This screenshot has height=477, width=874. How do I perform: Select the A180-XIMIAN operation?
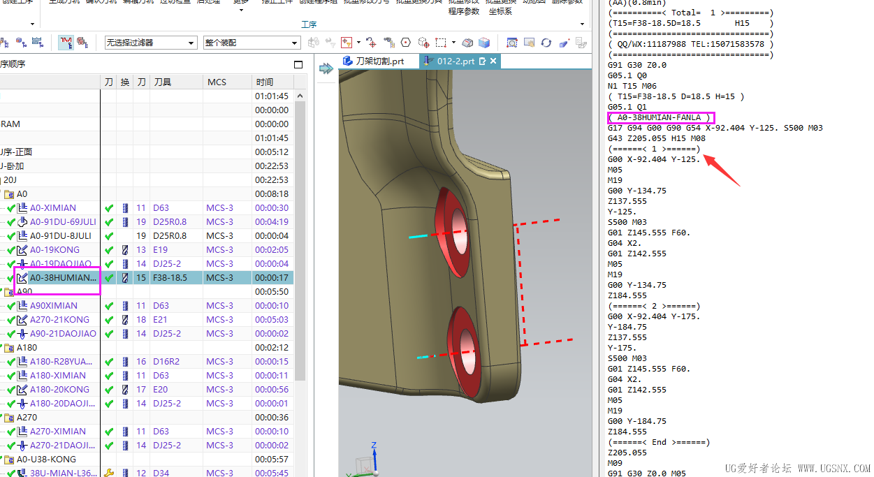click(x=58, y=375)
